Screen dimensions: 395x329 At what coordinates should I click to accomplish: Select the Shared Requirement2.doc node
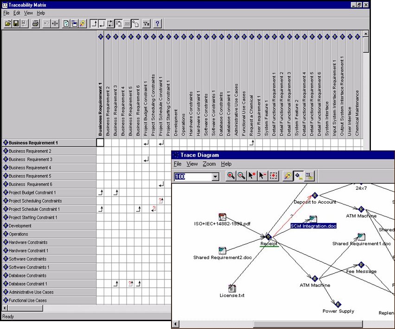click(223, 254)
